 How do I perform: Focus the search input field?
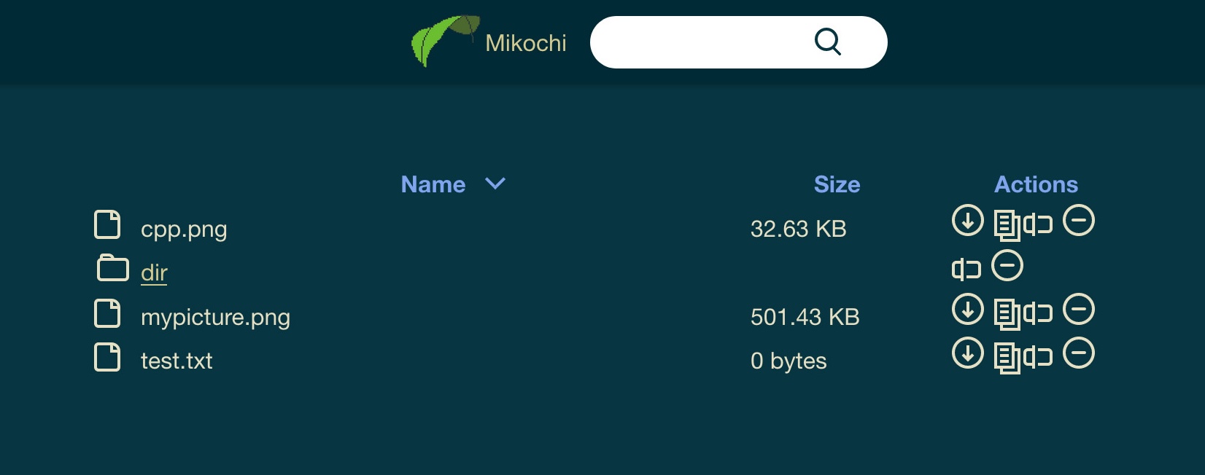click(700, 42)
